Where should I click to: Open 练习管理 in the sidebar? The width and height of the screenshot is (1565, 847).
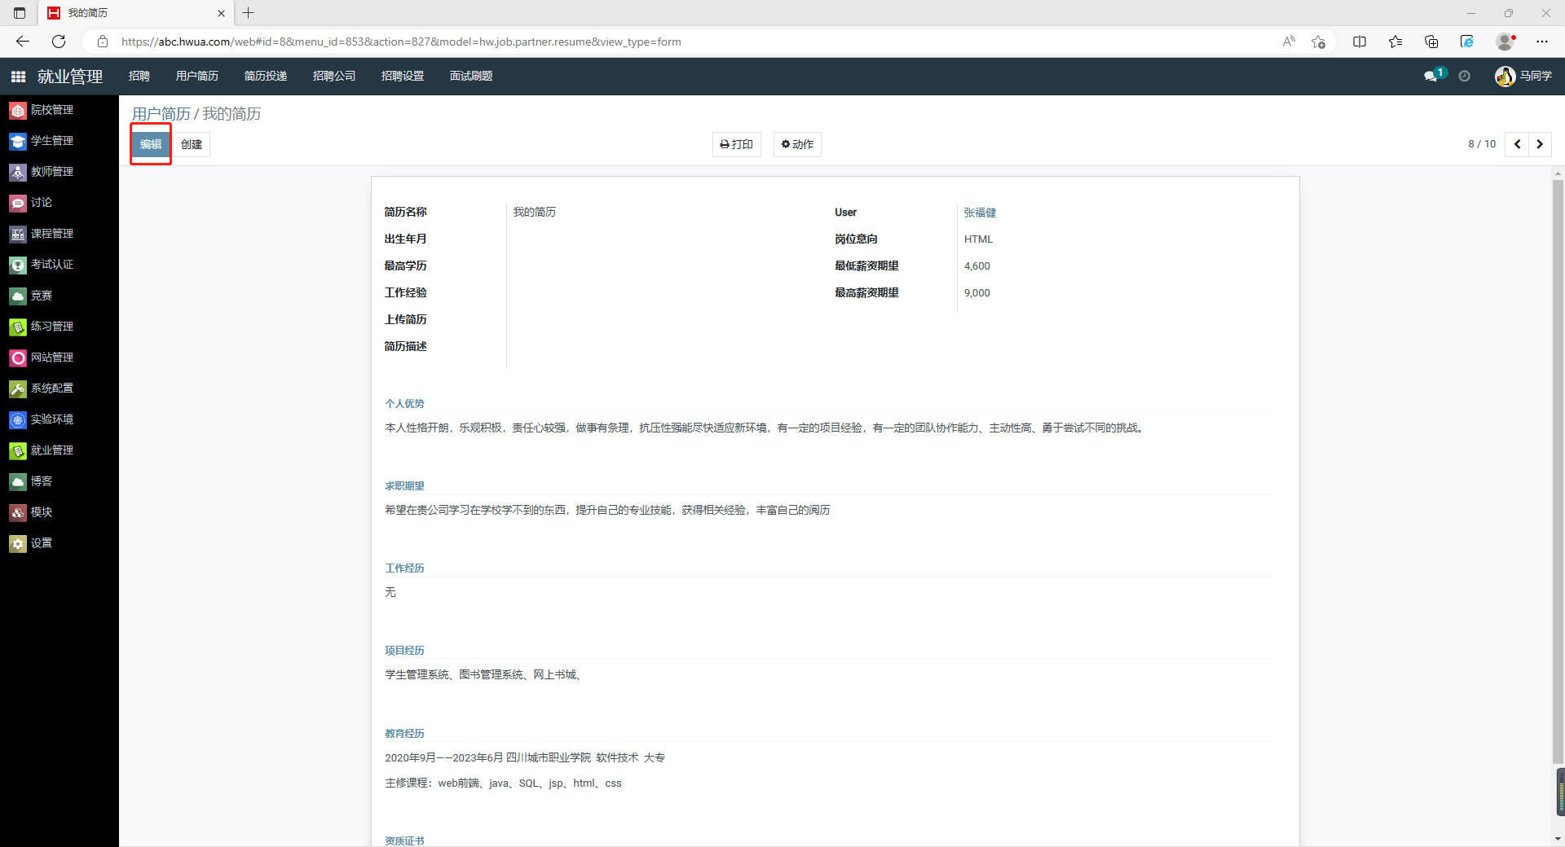pos(42,327)
